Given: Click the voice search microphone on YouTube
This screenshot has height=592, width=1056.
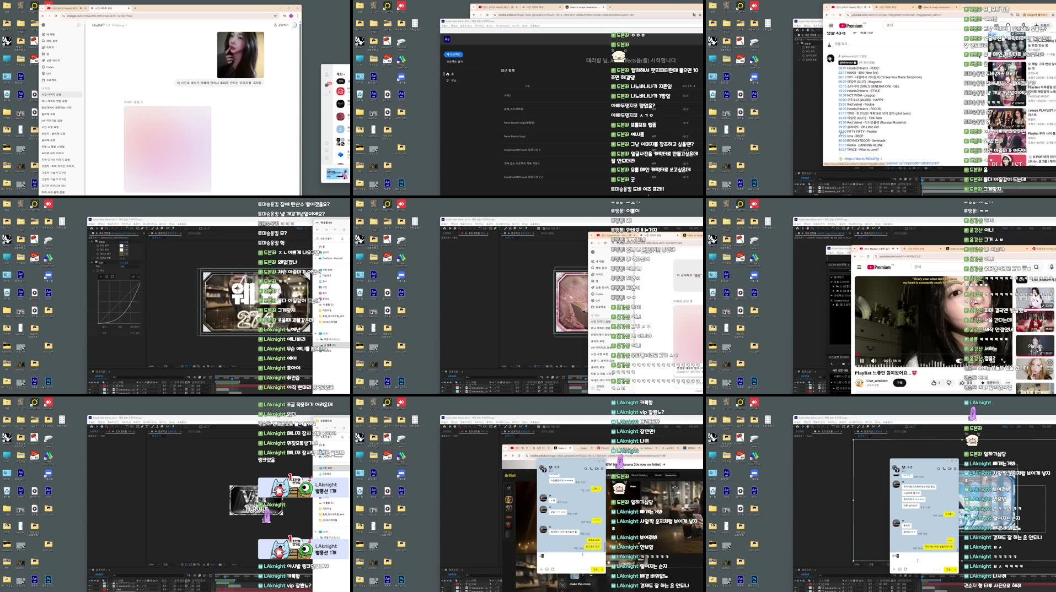Looking at the screenshot, I should coord(1050,267).
